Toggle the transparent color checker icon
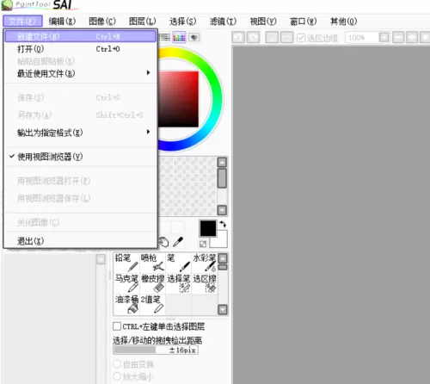The image size is (430, 384). pos(203,245)
